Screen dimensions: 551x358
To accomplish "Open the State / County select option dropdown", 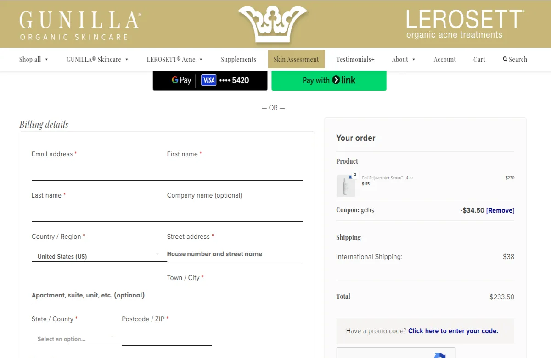I will 76,339.
